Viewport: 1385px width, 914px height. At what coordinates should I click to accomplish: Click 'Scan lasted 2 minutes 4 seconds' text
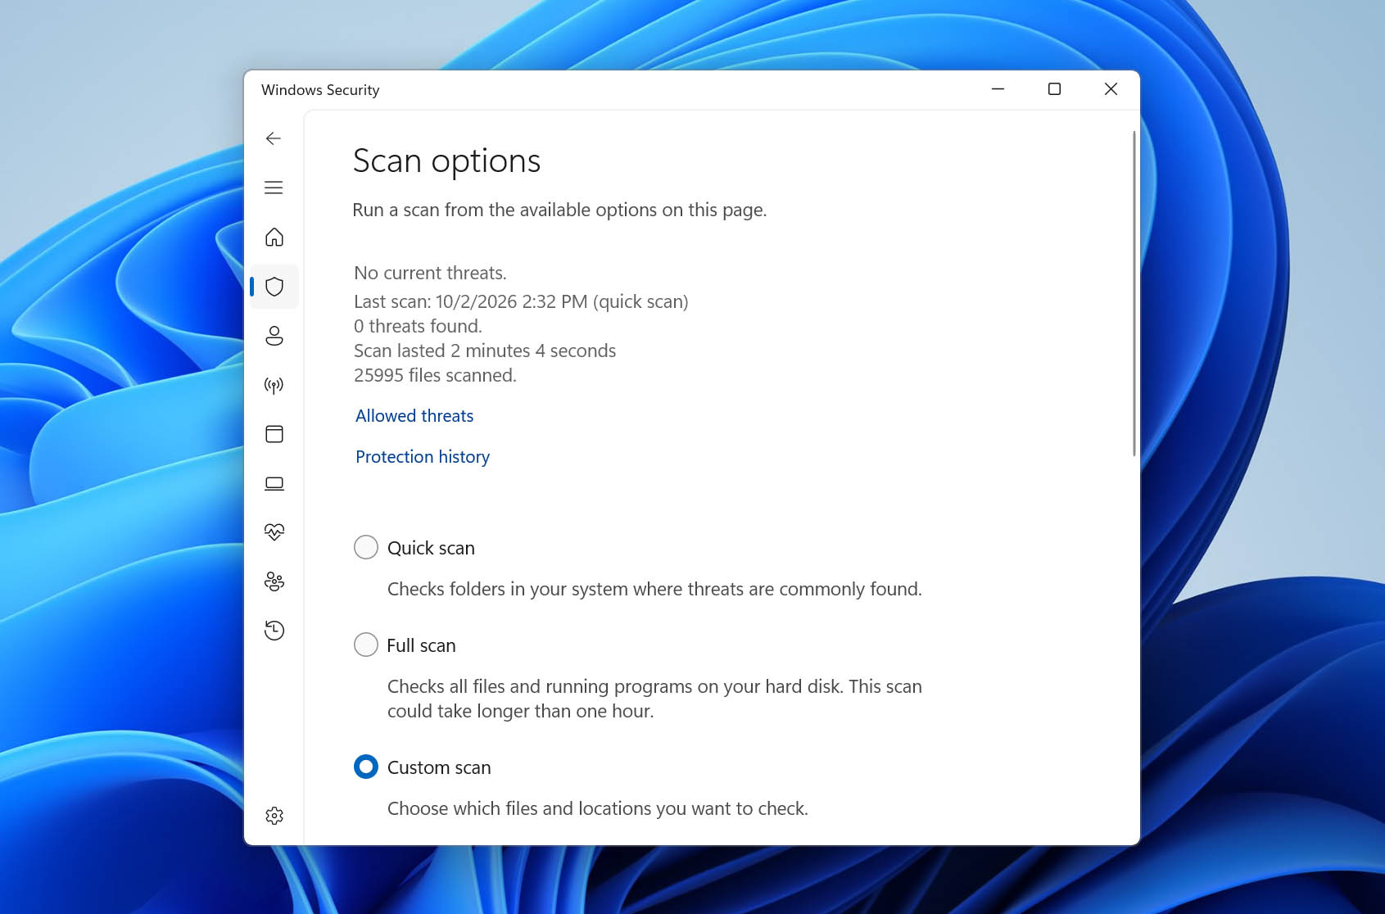point(485,351)
